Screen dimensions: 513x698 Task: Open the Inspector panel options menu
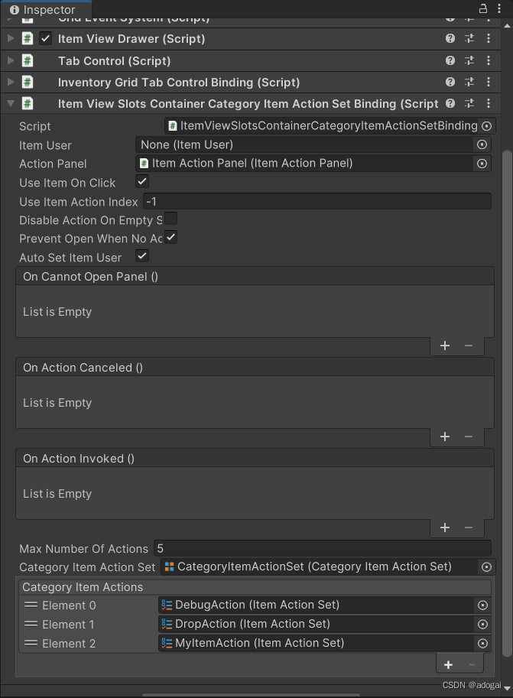click(x=499, y=8)
